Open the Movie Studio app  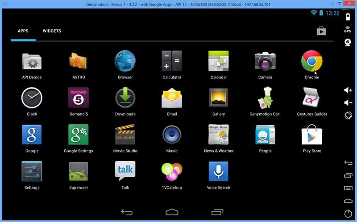coord(125,135)
